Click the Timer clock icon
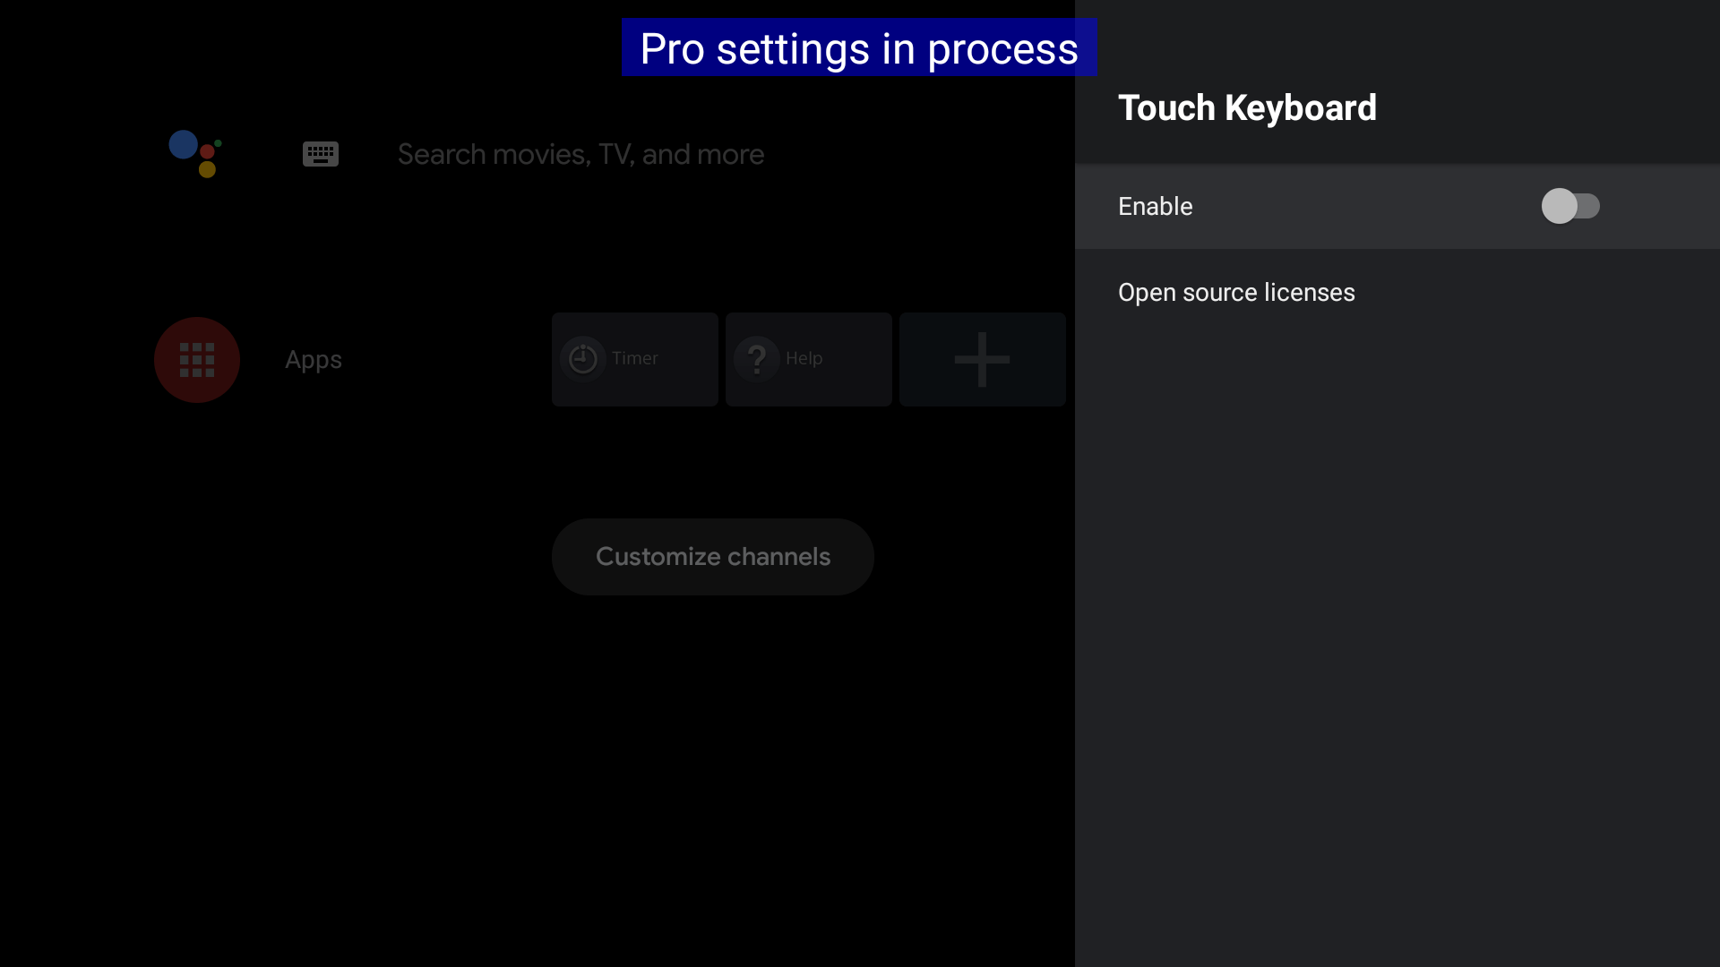This screenshot has height=967, width=1720. point(583,359)
